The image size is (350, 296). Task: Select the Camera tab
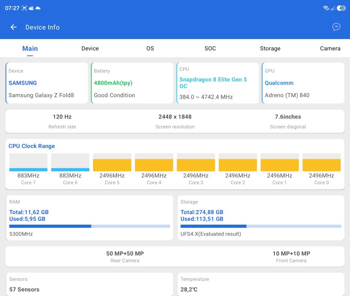[330, 48]
